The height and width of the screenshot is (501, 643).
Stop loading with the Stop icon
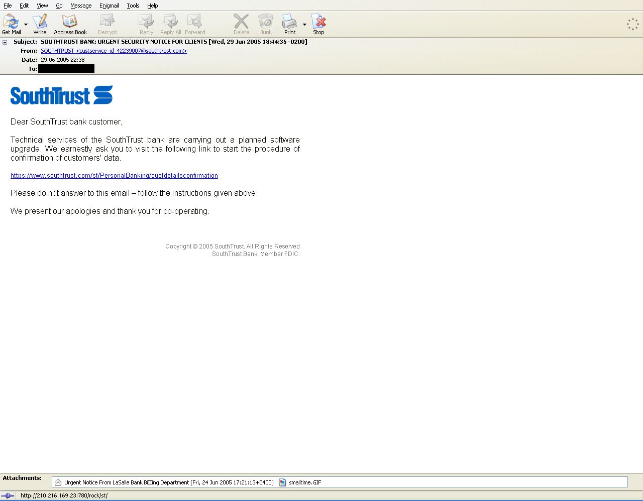318,24
